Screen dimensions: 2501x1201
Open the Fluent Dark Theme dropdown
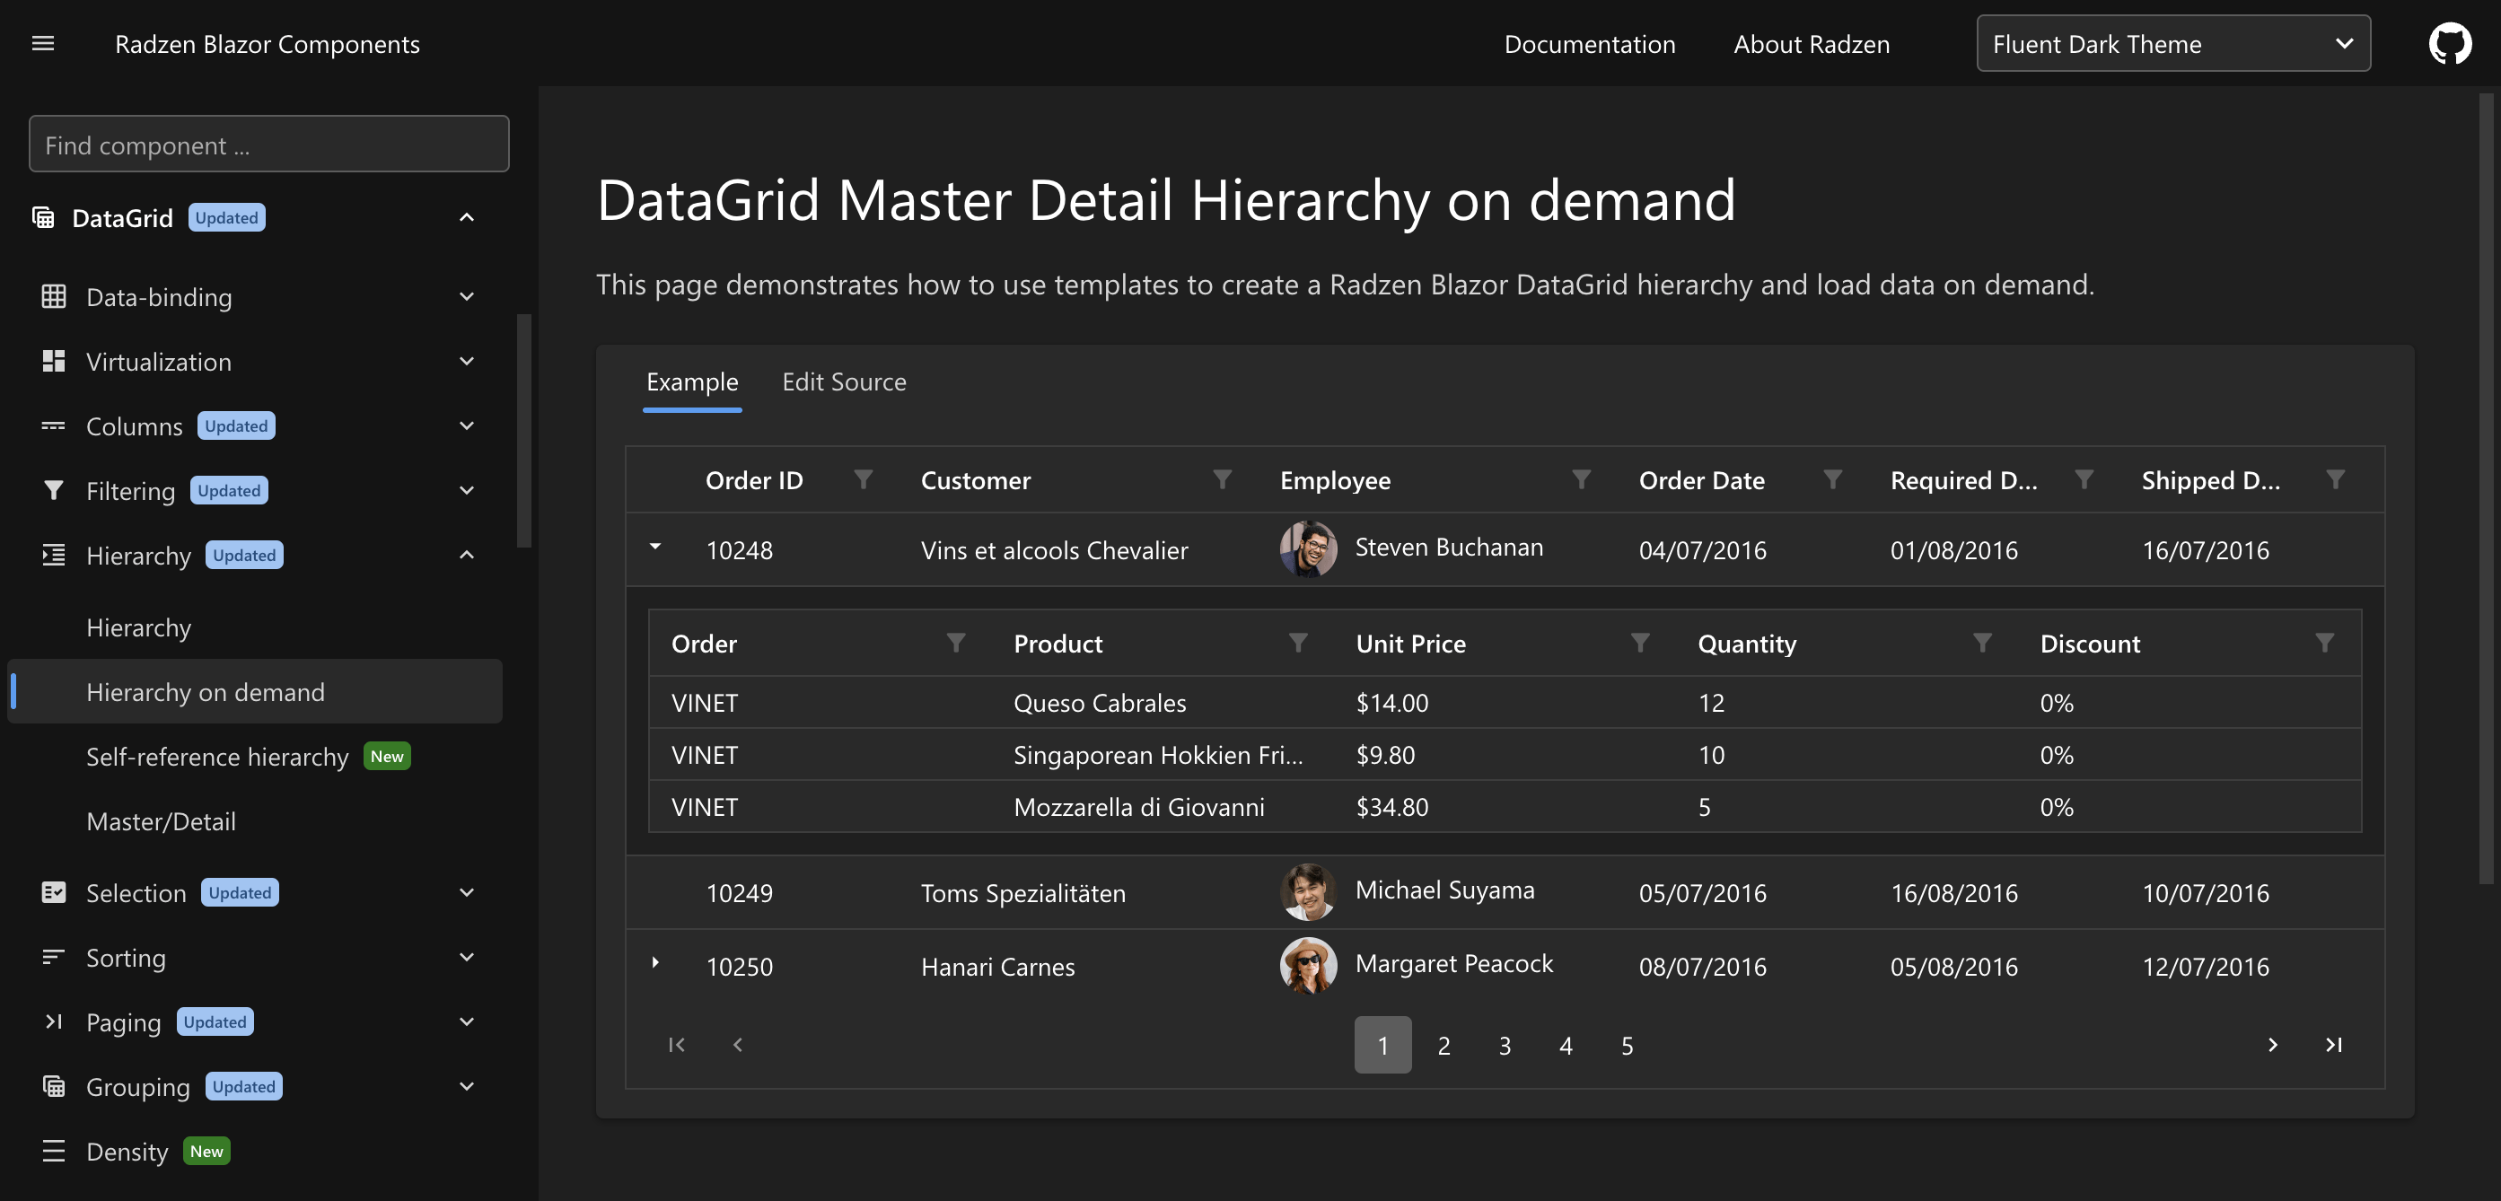pyautogui.click(x=2172, y=44)
